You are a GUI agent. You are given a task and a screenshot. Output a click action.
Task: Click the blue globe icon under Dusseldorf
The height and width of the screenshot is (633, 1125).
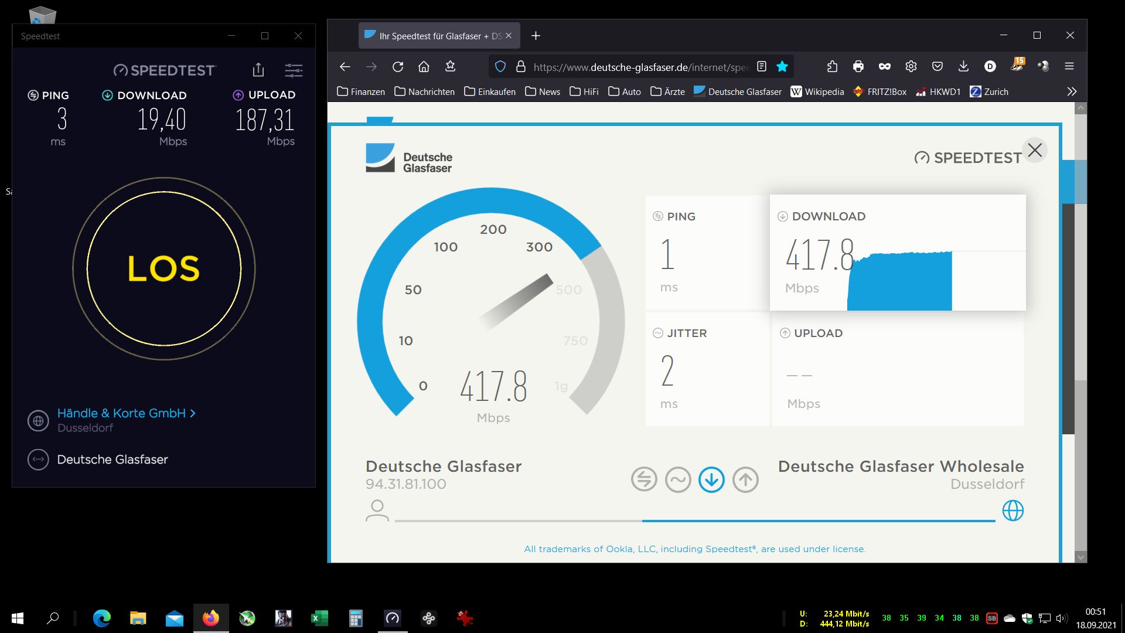click(1013, 511)
